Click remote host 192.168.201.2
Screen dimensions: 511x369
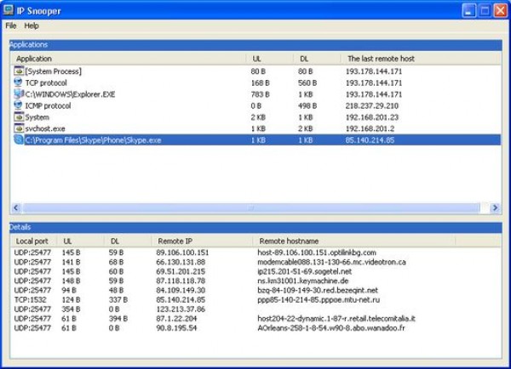370,128
